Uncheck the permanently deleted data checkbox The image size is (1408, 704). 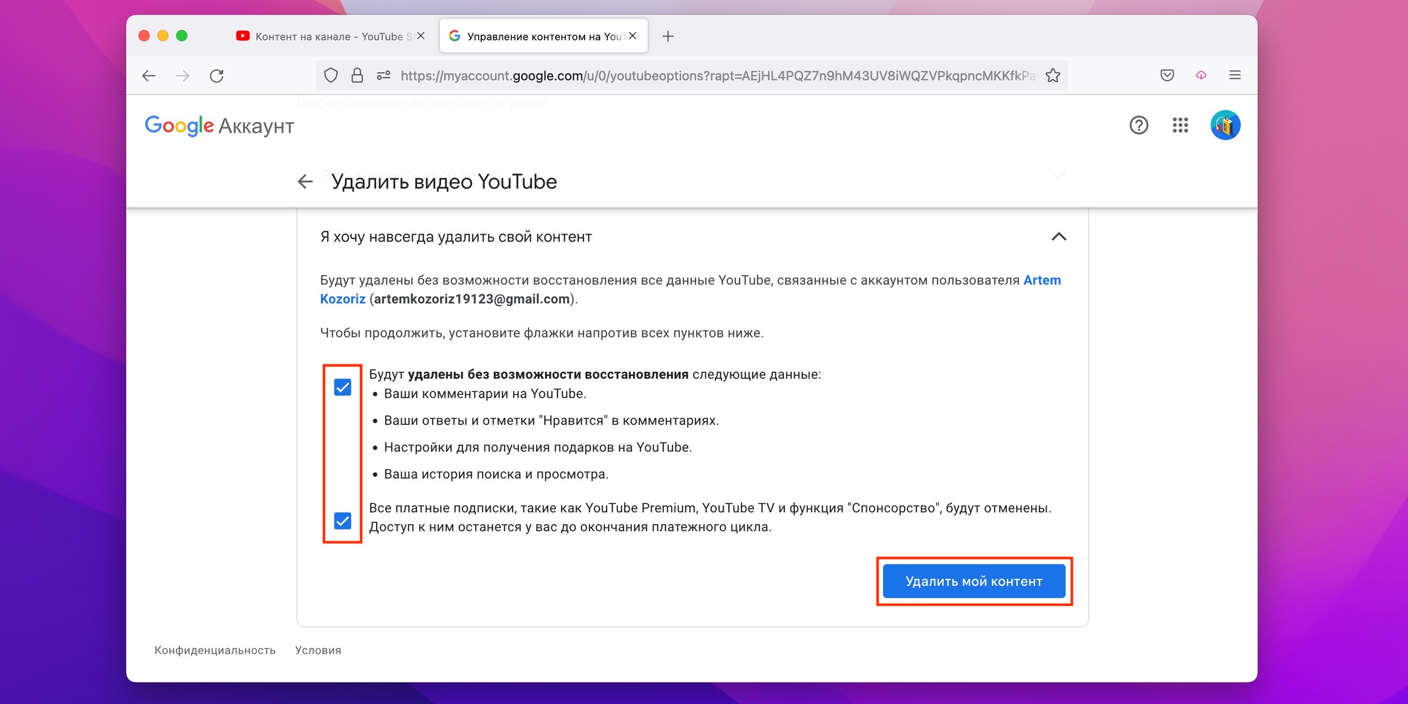coord(342,387)
